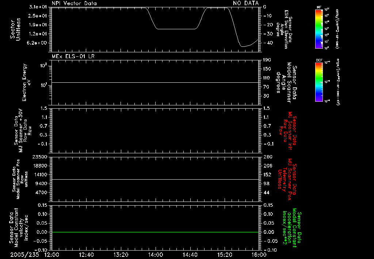Click the 12:00 time axis label

[52, 255]
